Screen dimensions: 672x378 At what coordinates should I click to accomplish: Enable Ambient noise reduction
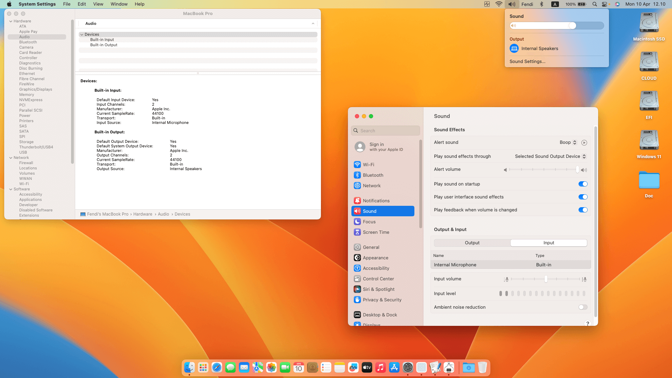pos(583,307)
